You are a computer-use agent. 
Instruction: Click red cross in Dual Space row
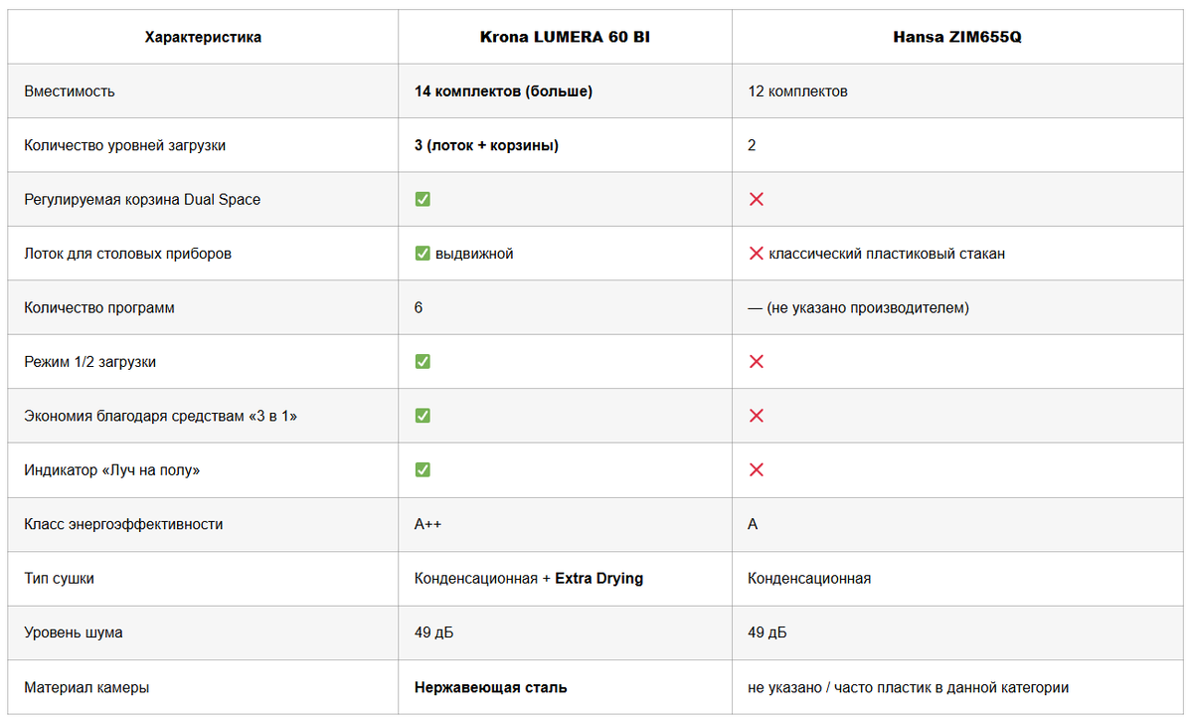[x=756, y=199]
